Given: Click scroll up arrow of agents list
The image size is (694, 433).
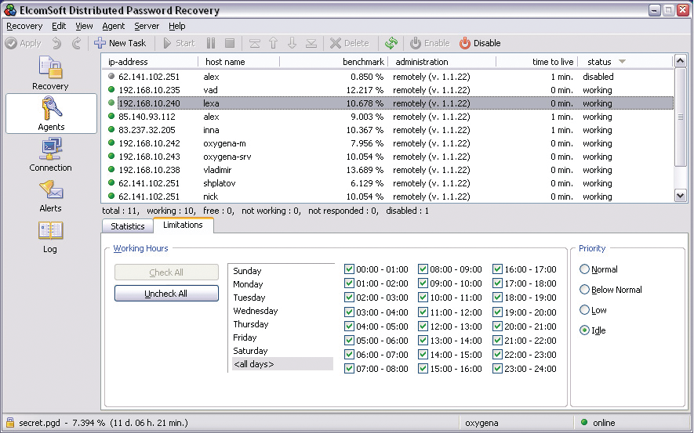Looking at the screenshot, I should [x=680, y=60].
